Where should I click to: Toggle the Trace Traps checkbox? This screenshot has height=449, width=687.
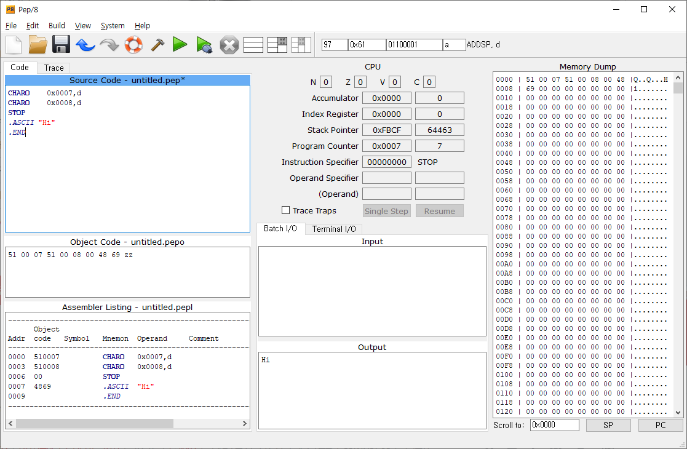(x=285, y=210)
